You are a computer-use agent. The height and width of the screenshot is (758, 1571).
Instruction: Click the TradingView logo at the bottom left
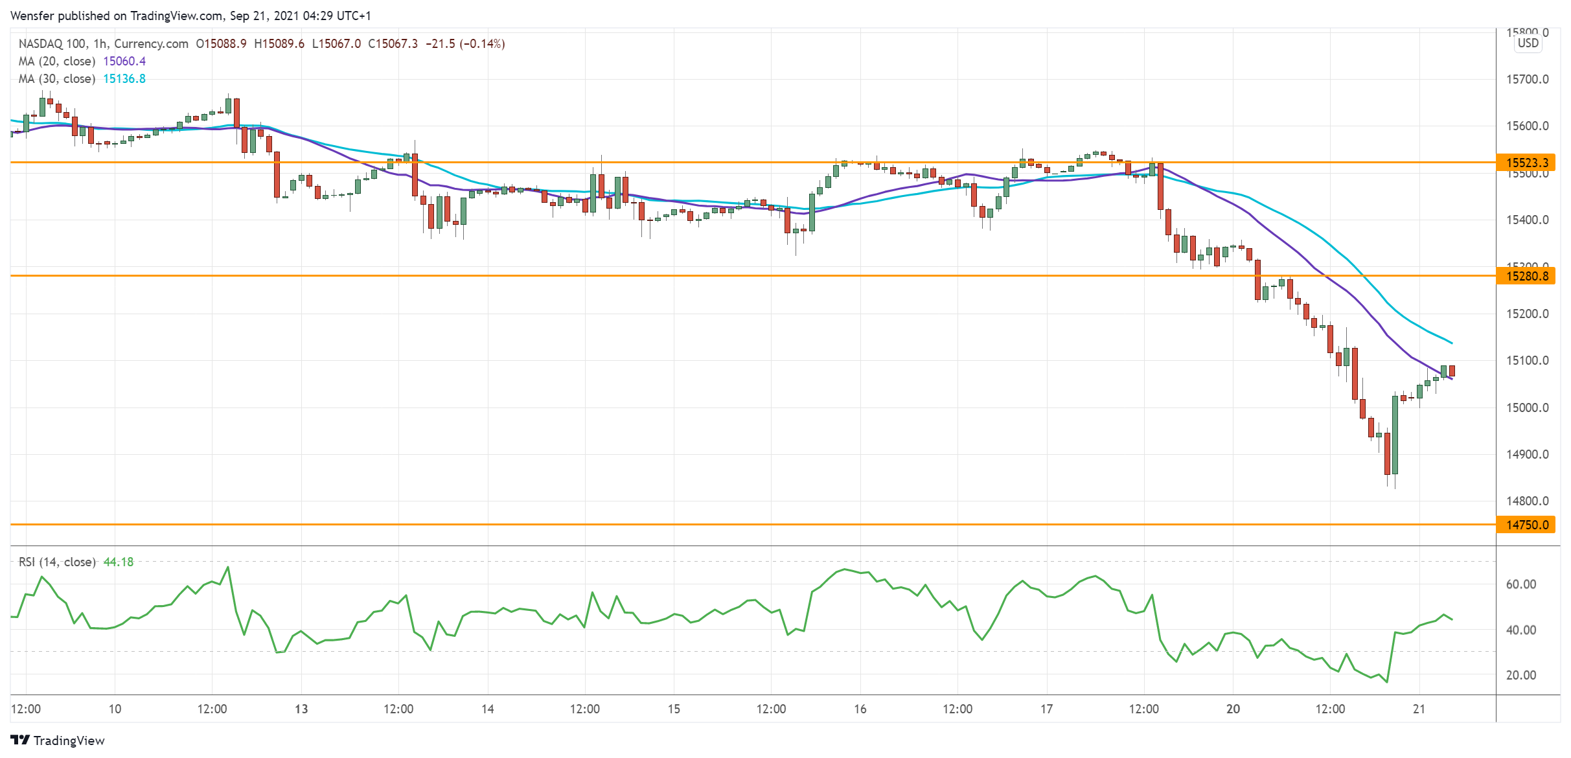[57, 740]
